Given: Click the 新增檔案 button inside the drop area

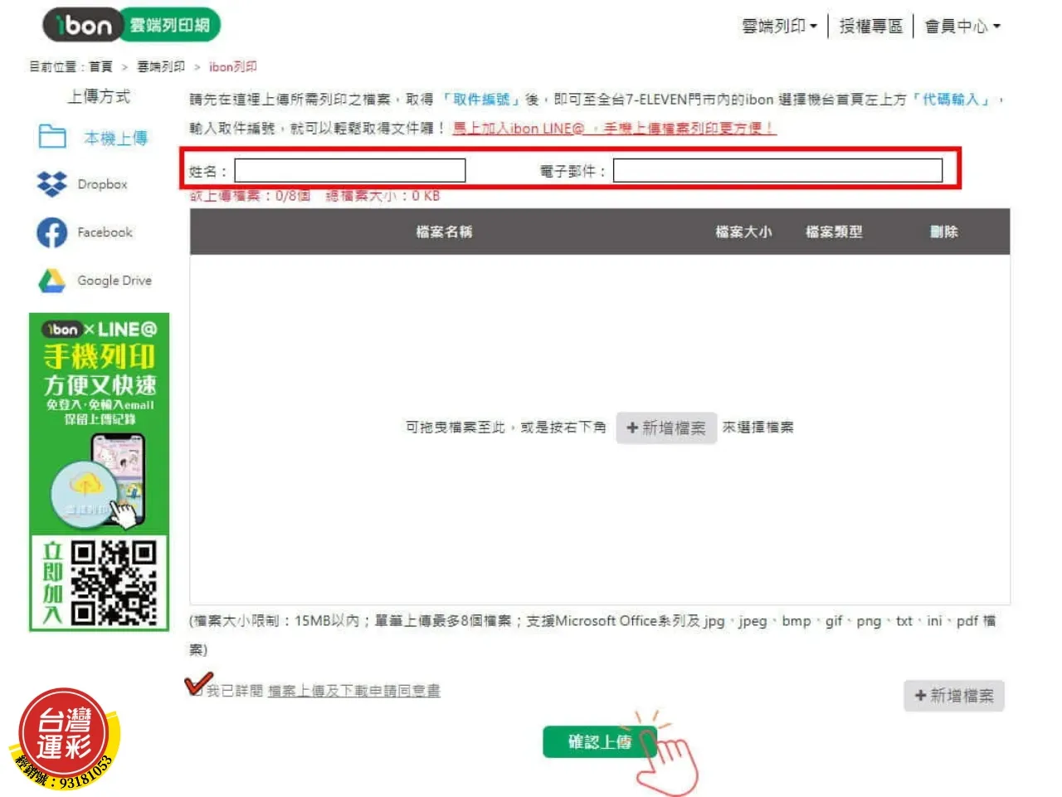Looking at the screenshot, I should pyautogui.click(x=665, y=427).
